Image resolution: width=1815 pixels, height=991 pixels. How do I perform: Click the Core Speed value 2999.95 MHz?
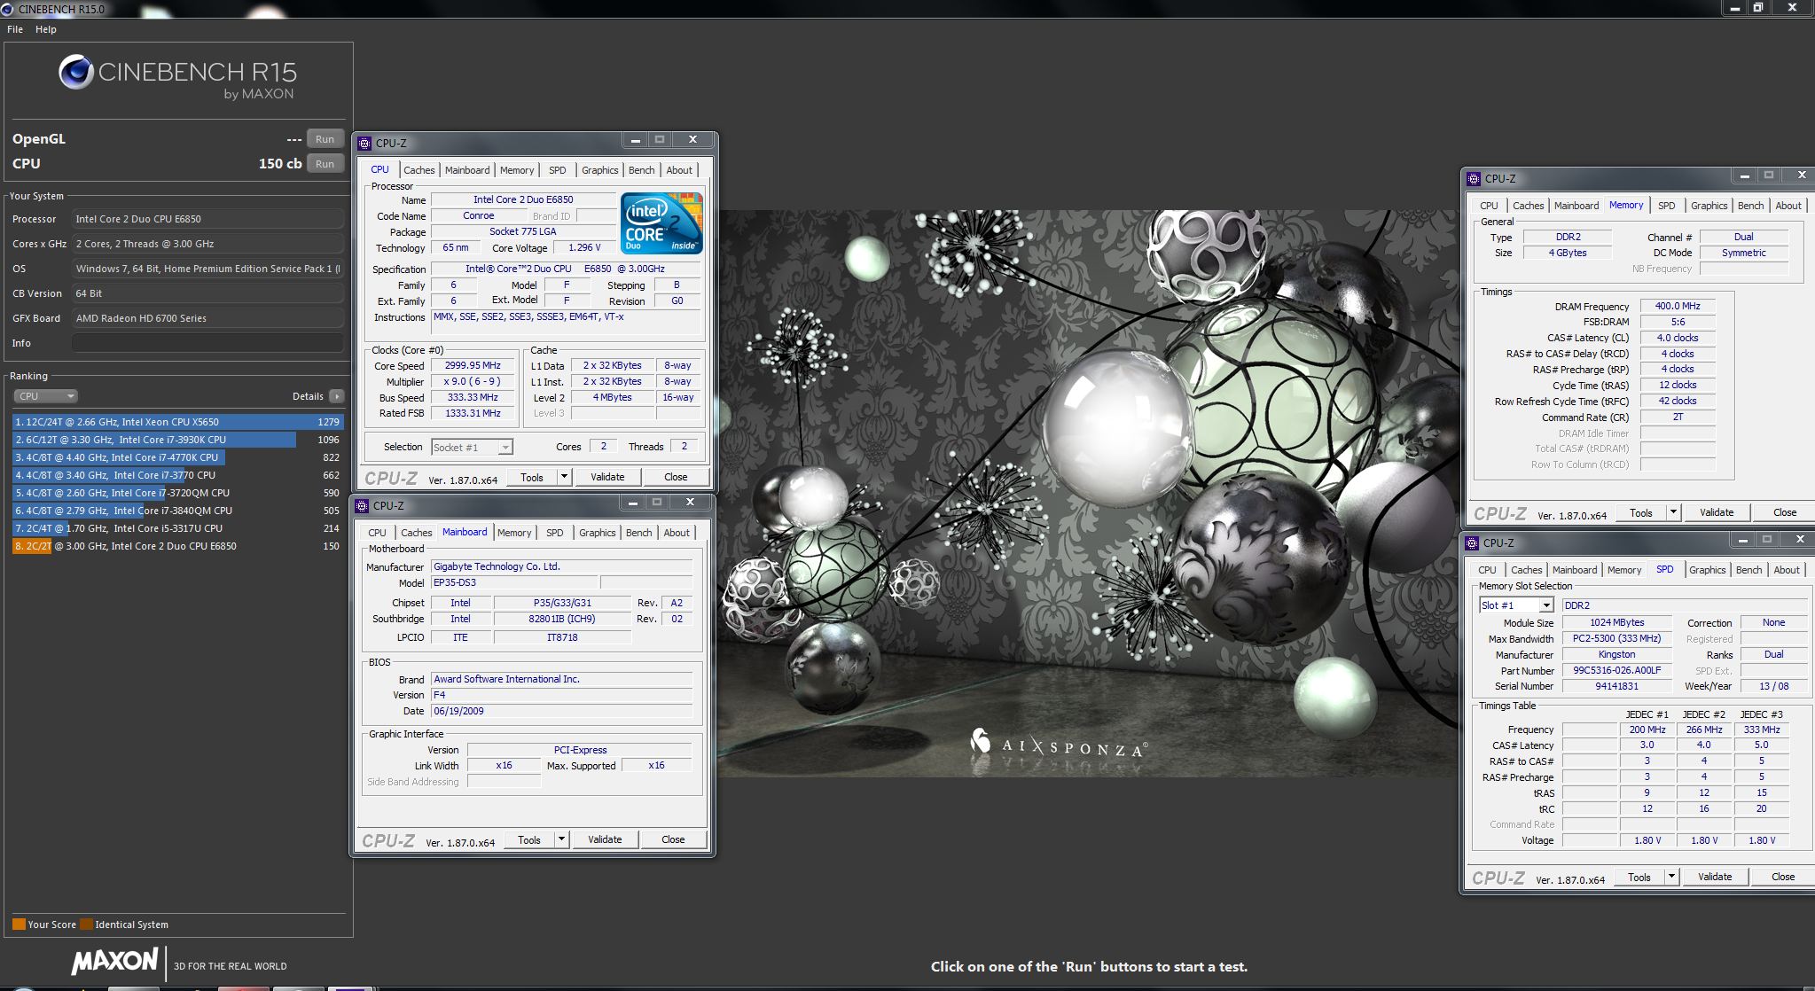pos(473,365)
